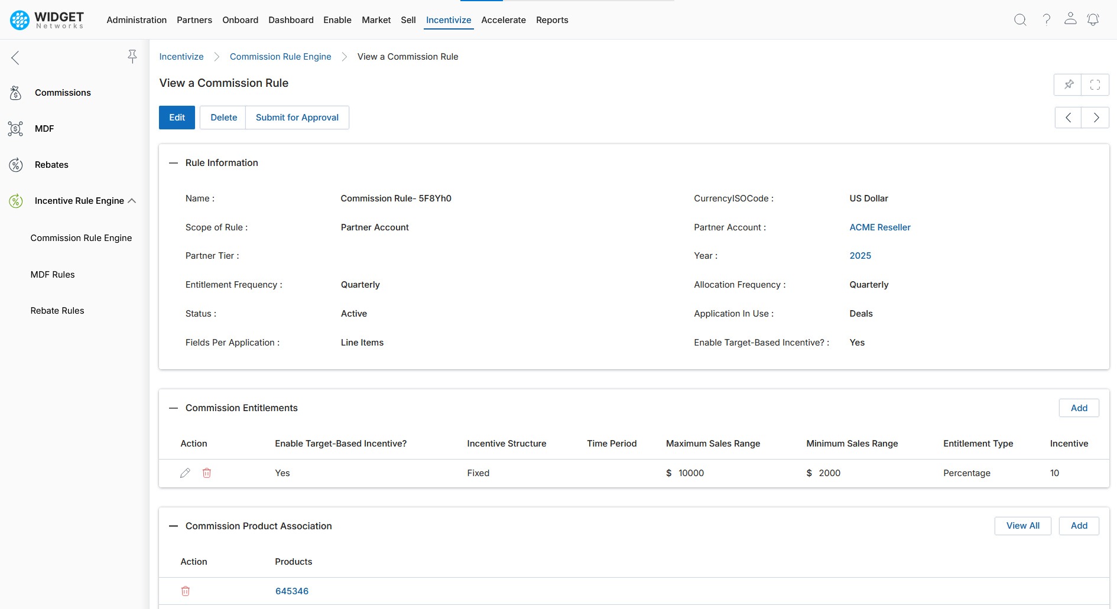This screenshot has width=1117, height=609.
Task: Open the user profile icon
Action: click(1070, 19)
